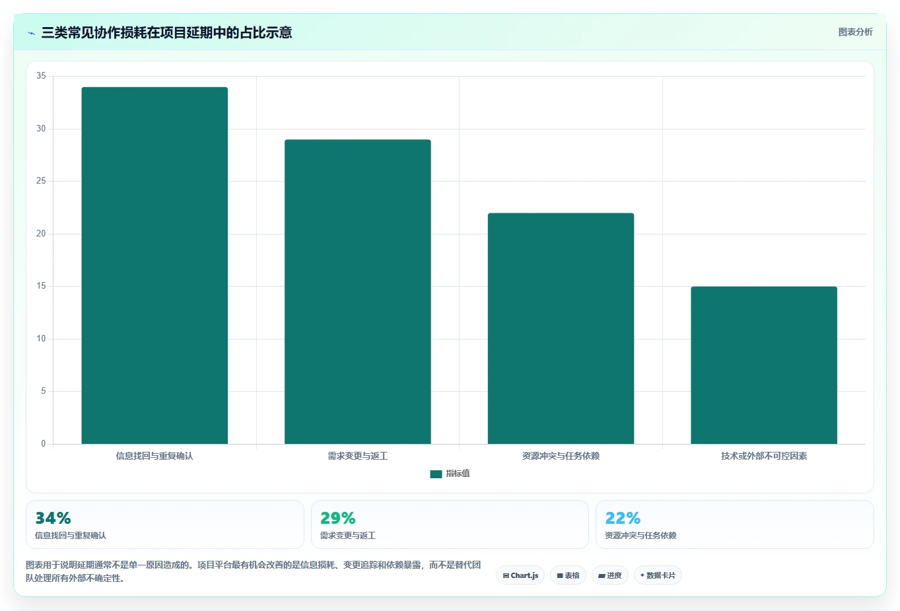Image resolution: width=900 pixels, height=611 pixels.
Task: Open the 22% 资源冲突与任务依赖 data card
Action: point(735,524)
